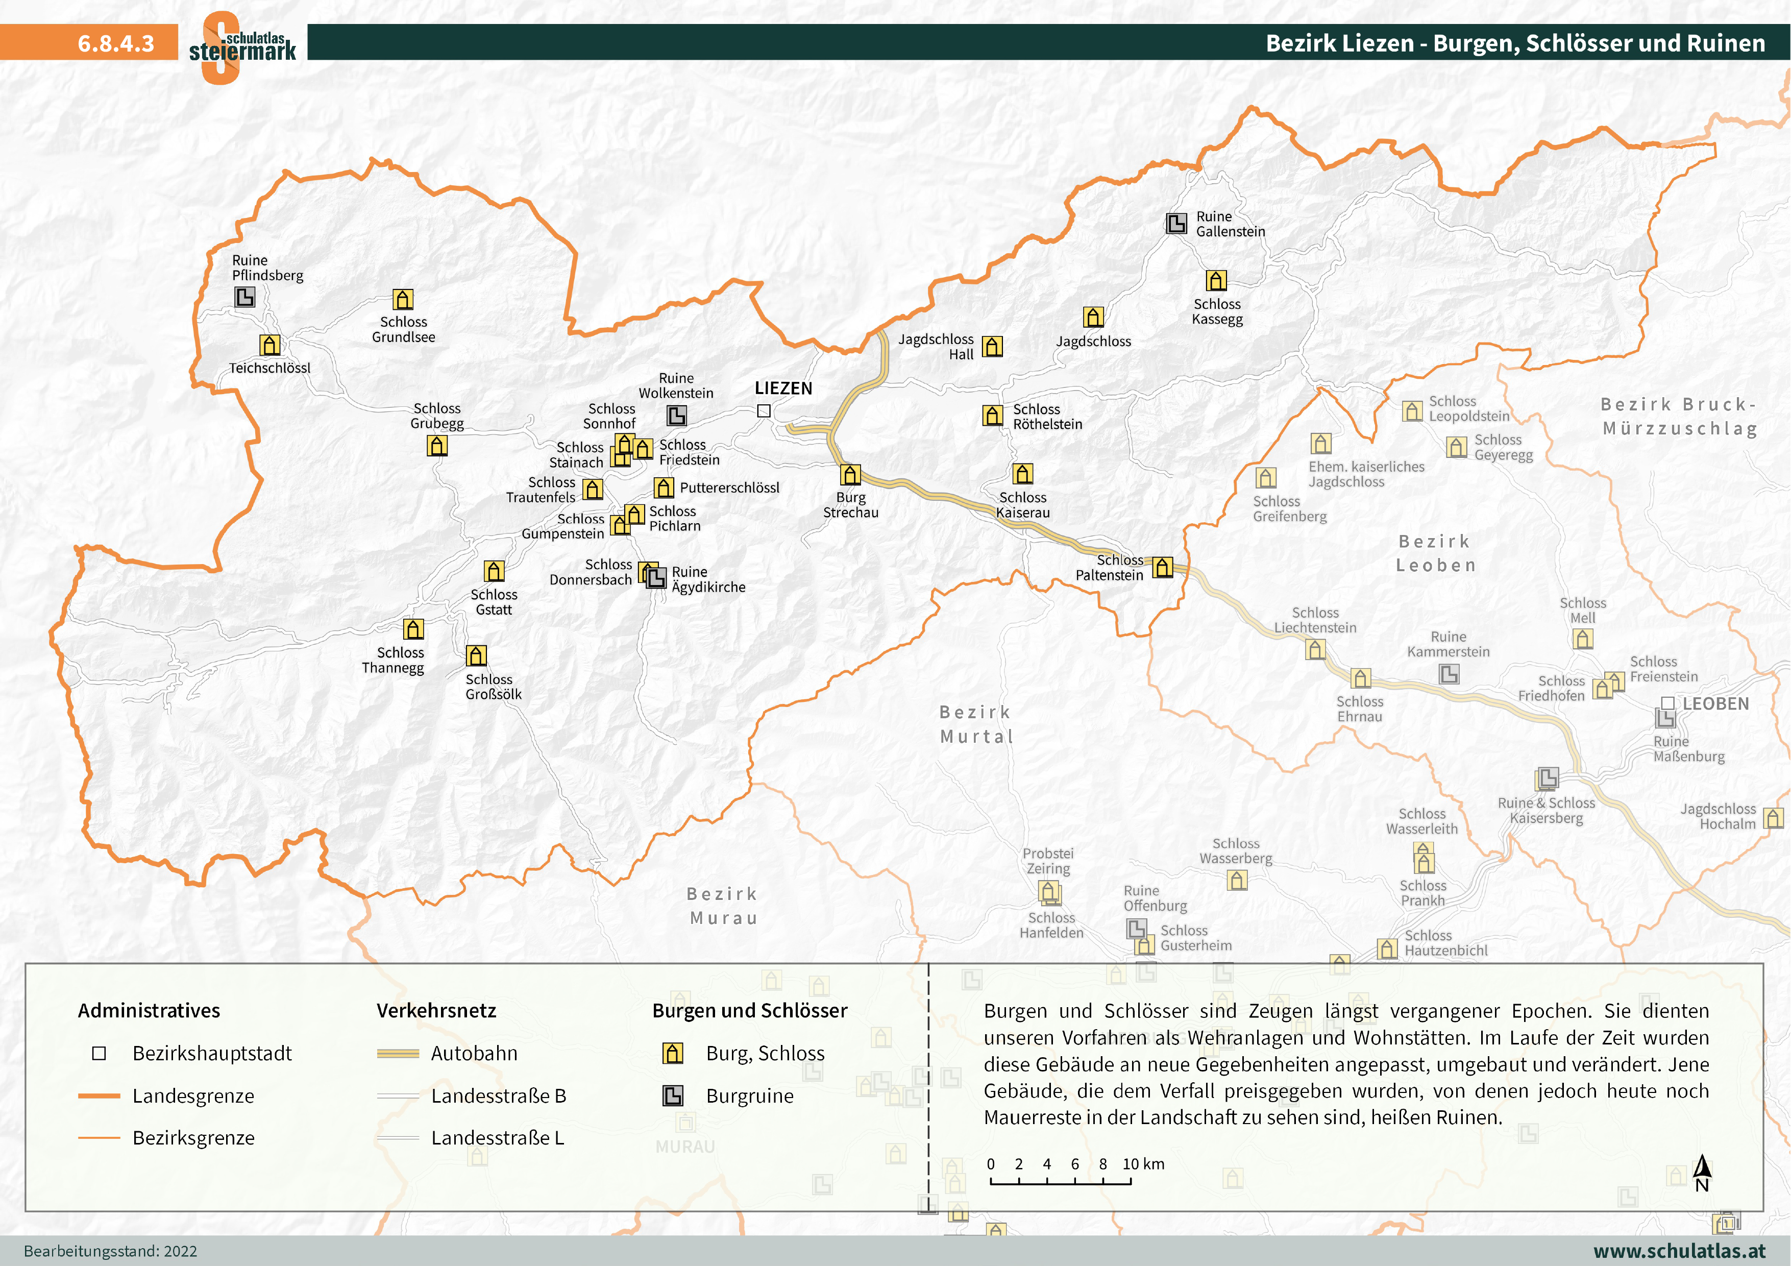The width and height of the screenshot is (1791, 1266).
Task: Click the Schloss Thannegg castle marker
Action: tap(413, 629)
